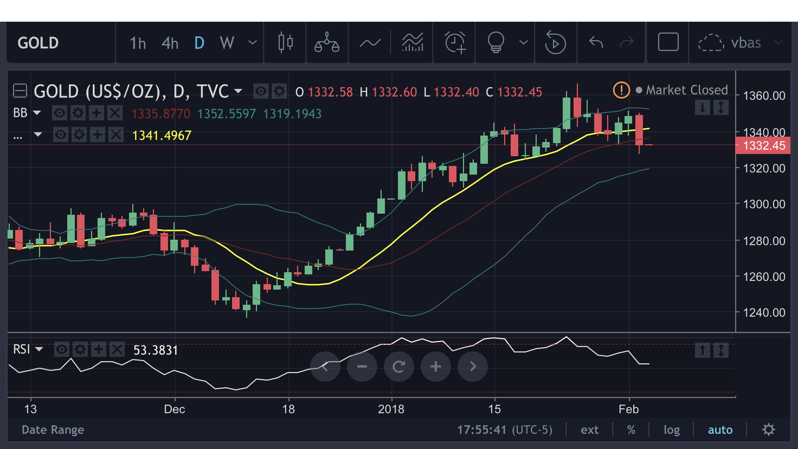Toggle visibility of GOLD main series

261,91
